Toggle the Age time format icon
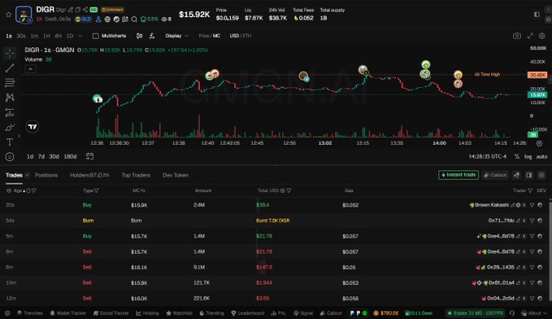Image resolution: width=552 pixels, height=319 pixels. (28, 190)
